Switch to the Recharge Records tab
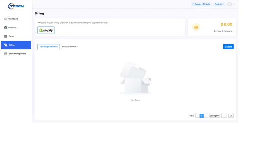269x151 pixels. click(x=48, y=47)
